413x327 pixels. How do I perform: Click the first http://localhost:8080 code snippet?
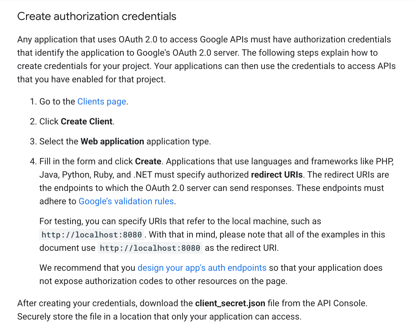coord(92,235)
